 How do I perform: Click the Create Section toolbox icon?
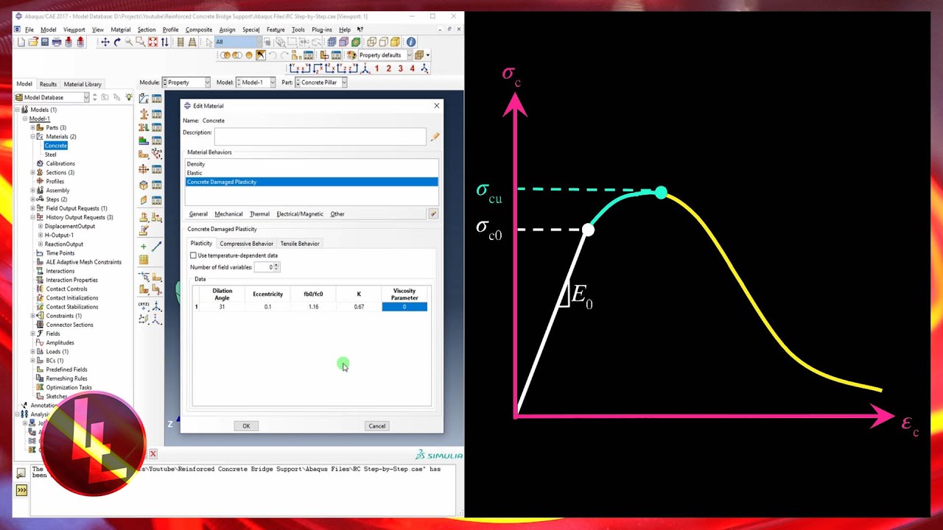[144, 113]
